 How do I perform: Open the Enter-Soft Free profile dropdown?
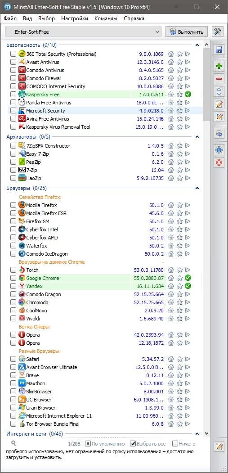[x=83, y=32]
